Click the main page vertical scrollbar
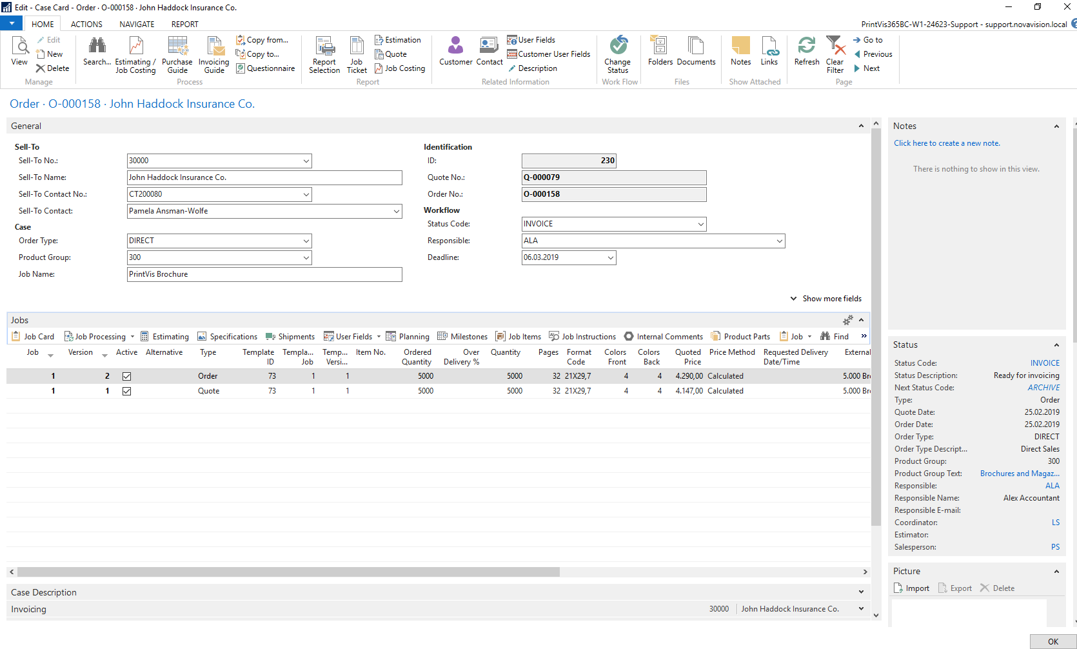1077x649 pixels. [x=876, y=328]
